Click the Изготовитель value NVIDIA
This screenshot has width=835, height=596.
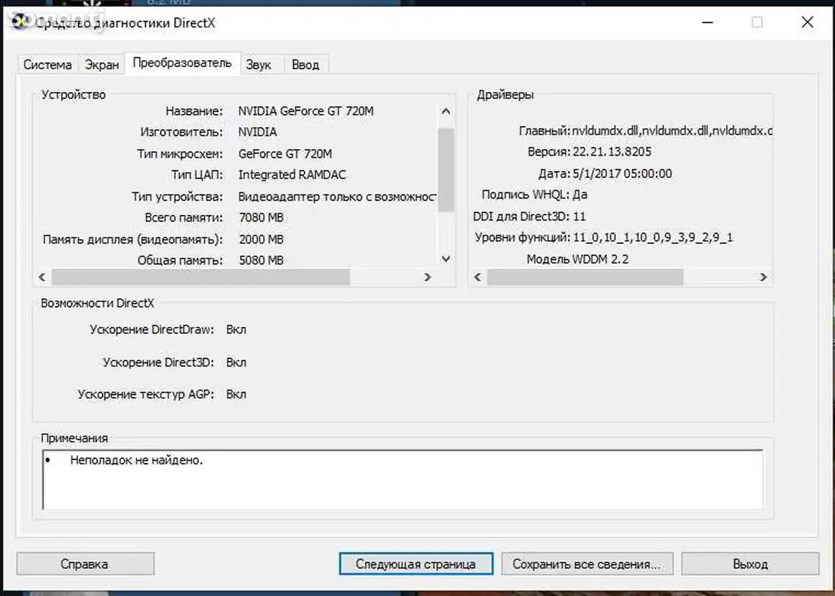tap(257, 132)
